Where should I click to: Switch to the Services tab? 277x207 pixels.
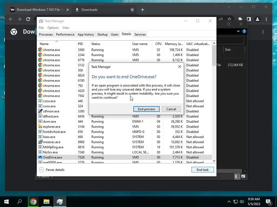tap(140, 34)
